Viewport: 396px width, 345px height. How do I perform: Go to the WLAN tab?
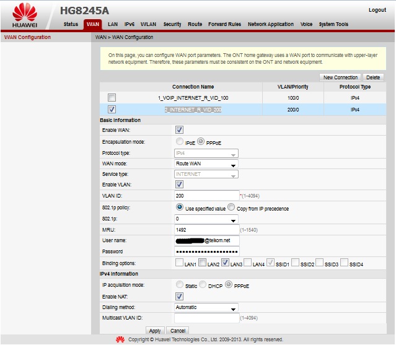(148, 24)
